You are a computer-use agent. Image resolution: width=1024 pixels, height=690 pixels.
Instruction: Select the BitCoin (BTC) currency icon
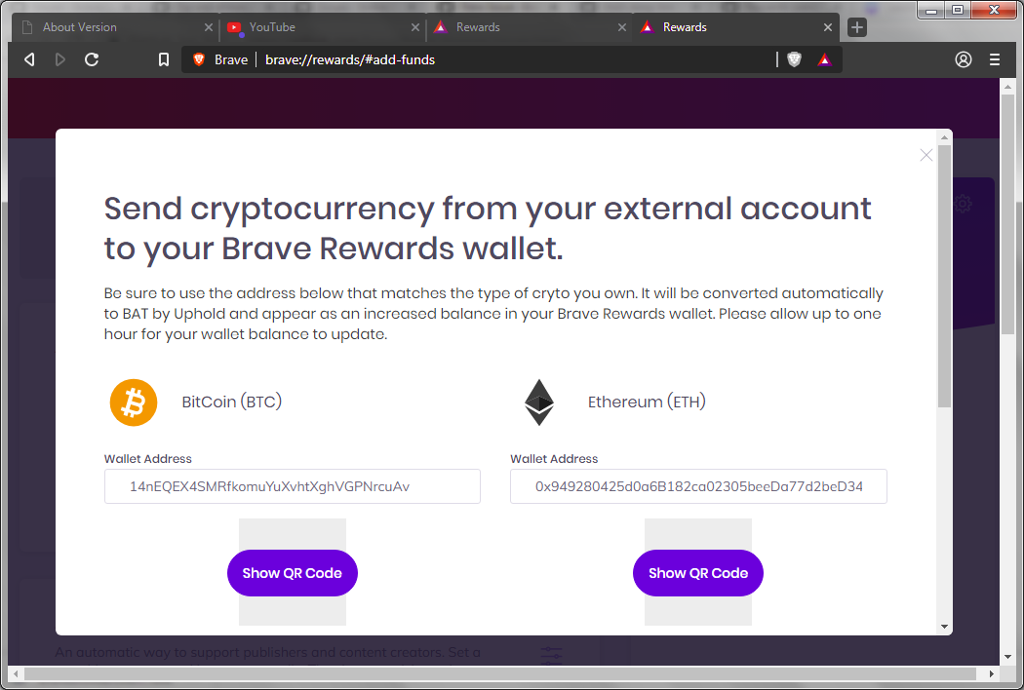[134, 402]
